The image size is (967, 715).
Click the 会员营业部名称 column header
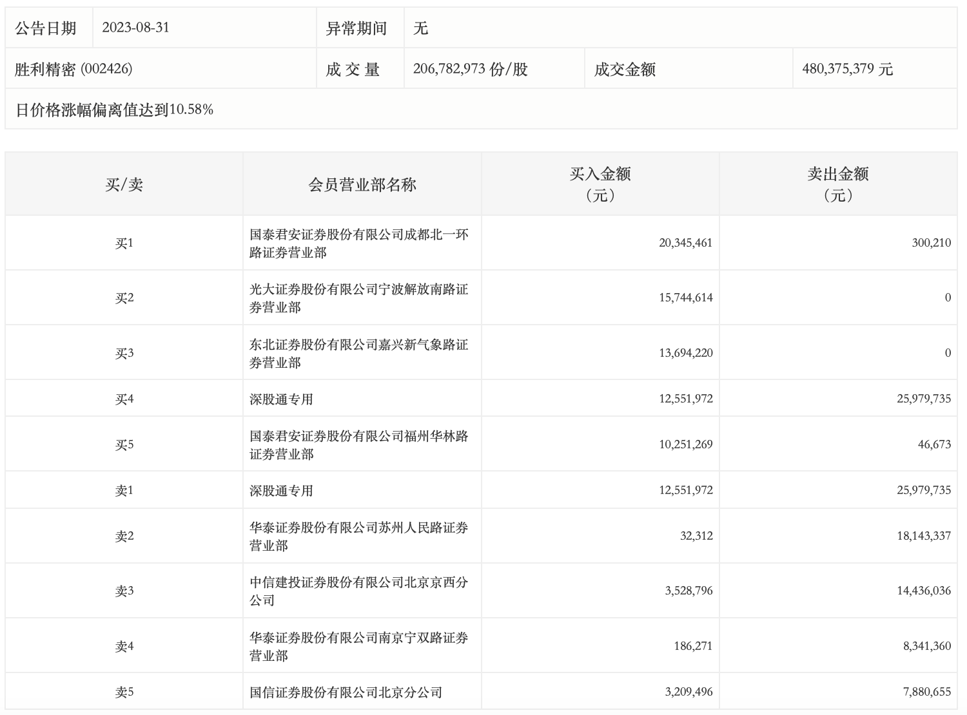coord(362,185)
